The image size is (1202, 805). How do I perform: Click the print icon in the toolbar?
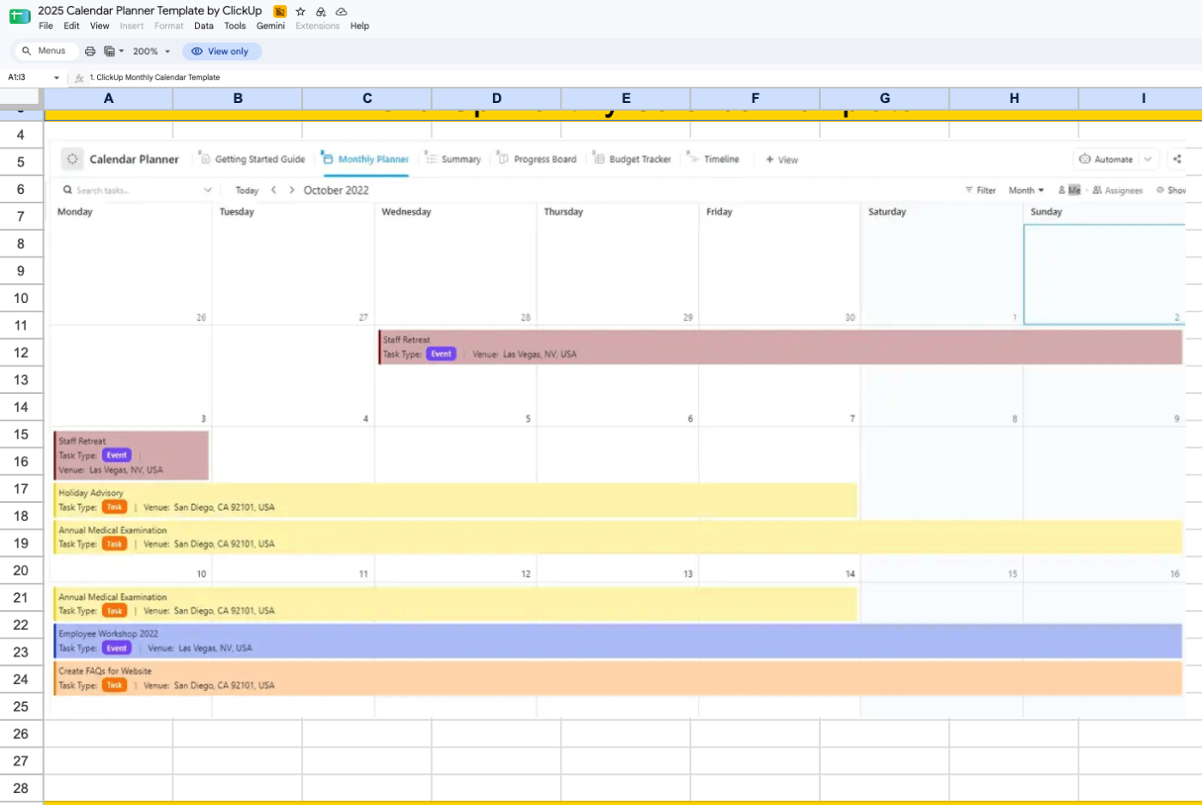(x=90, y=51)
